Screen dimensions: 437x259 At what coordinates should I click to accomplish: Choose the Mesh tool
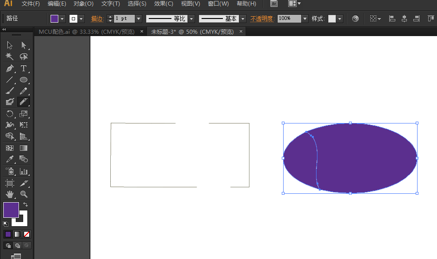click(10, 148)
